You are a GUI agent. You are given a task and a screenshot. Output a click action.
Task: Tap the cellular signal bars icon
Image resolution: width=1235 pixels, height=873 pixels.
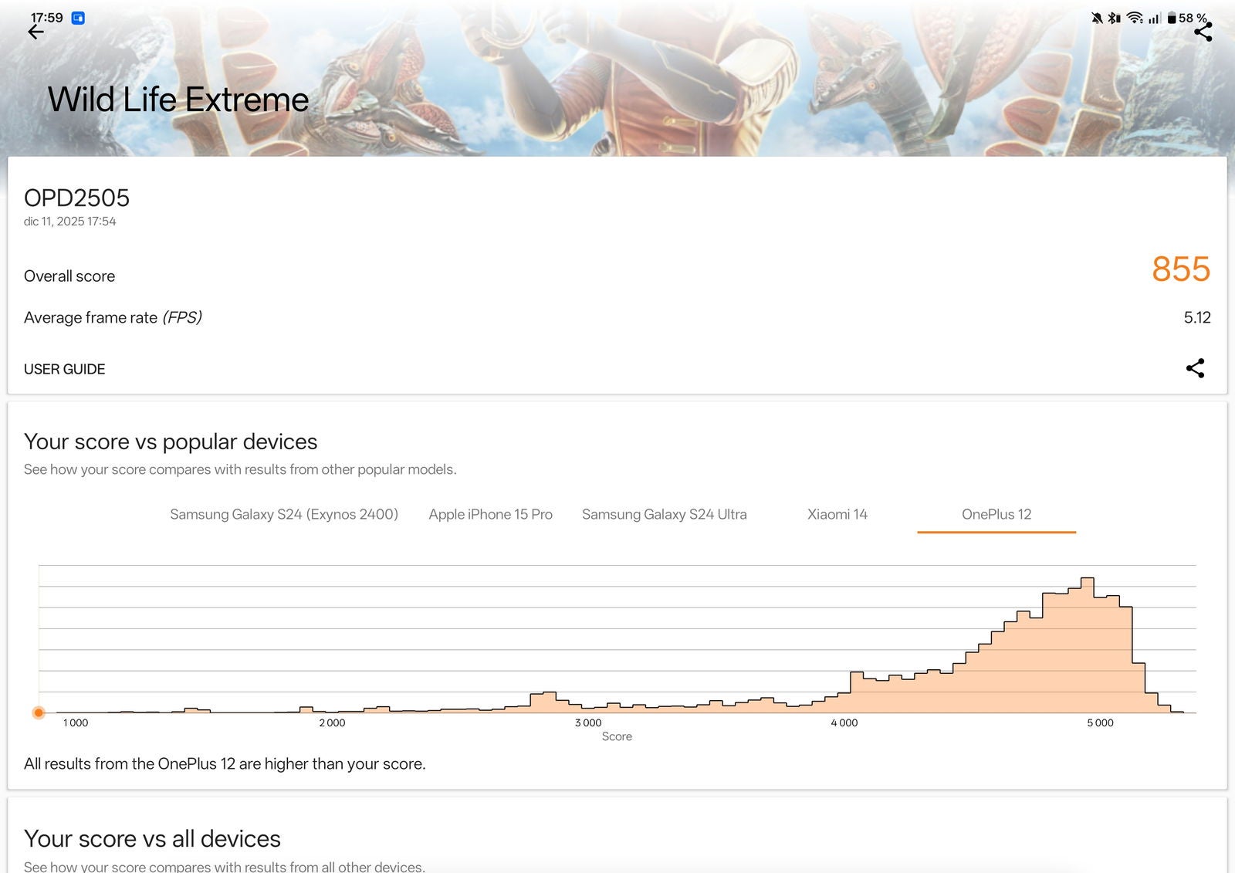click(x=1154, y=18)
